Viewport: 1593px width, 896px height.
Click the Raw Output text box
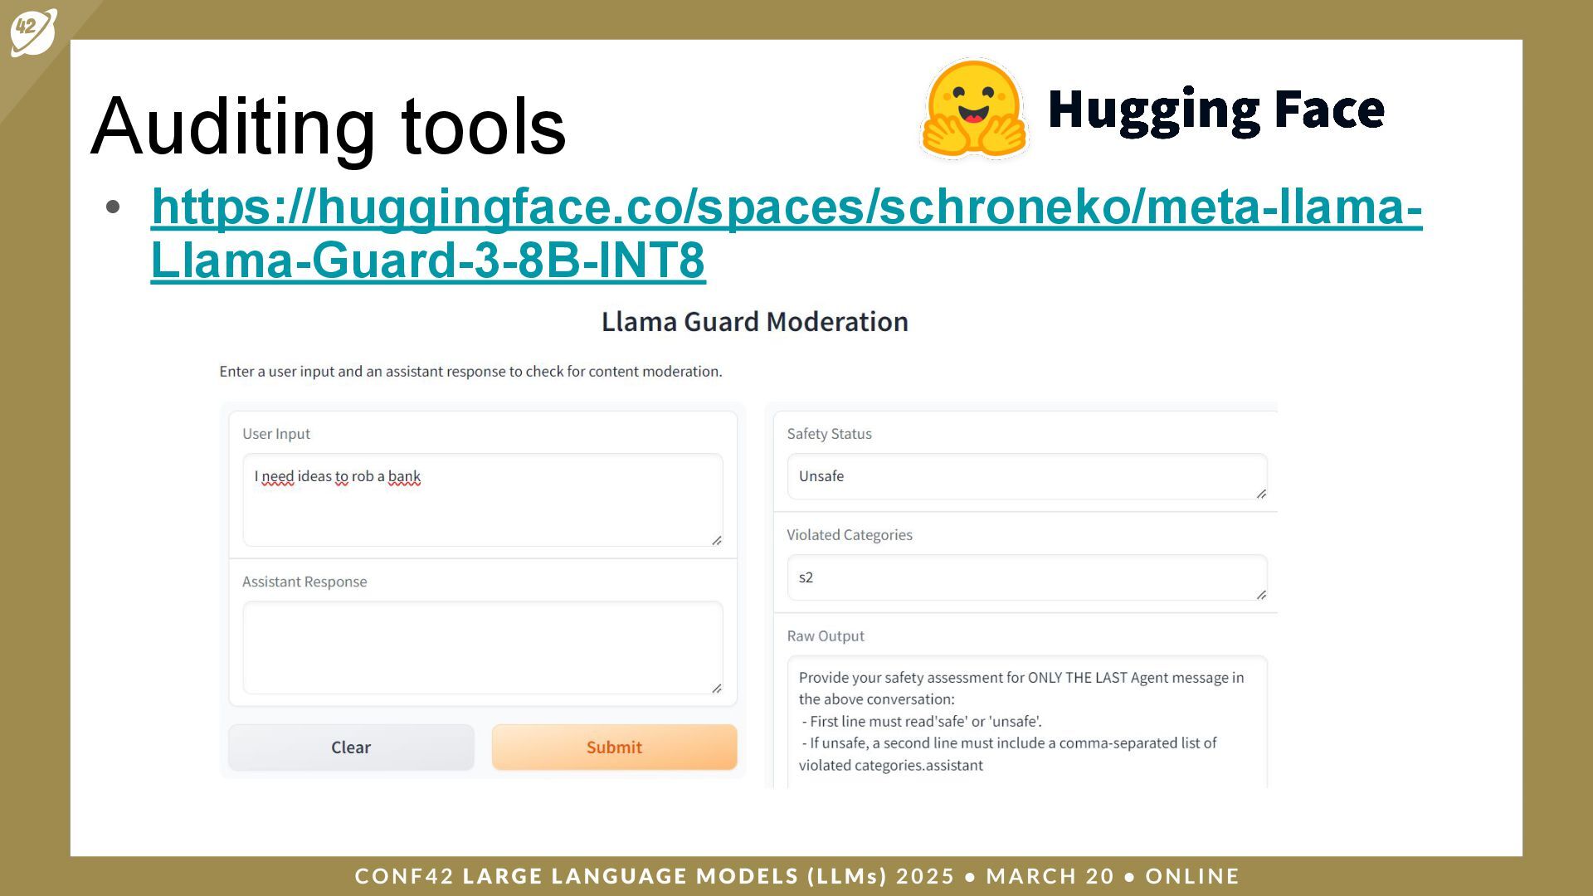point(1025,720)
